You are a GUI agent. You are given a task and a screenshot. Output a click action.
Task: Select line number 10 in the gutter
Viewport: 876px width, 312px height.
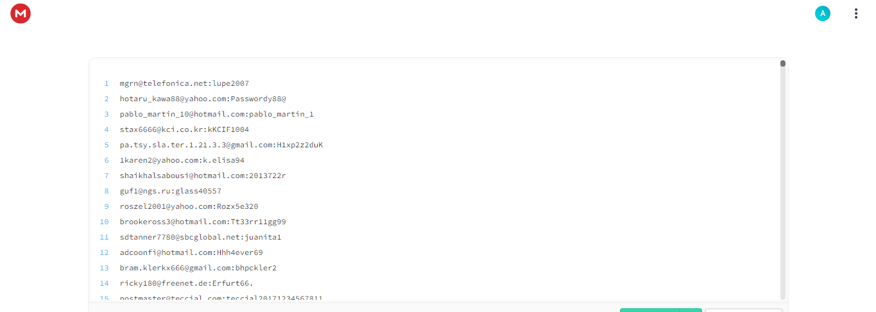[x=104, y=222]
